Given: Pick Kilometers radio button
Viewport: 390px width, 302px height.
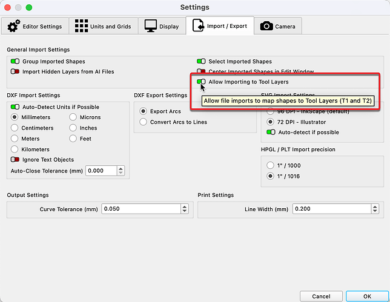Looking at the screenshot, I should click(x=15, y=149).
